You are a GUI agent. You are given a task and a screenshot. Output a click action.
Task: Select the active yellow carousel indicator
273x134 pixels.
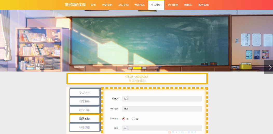pos(137,68)
